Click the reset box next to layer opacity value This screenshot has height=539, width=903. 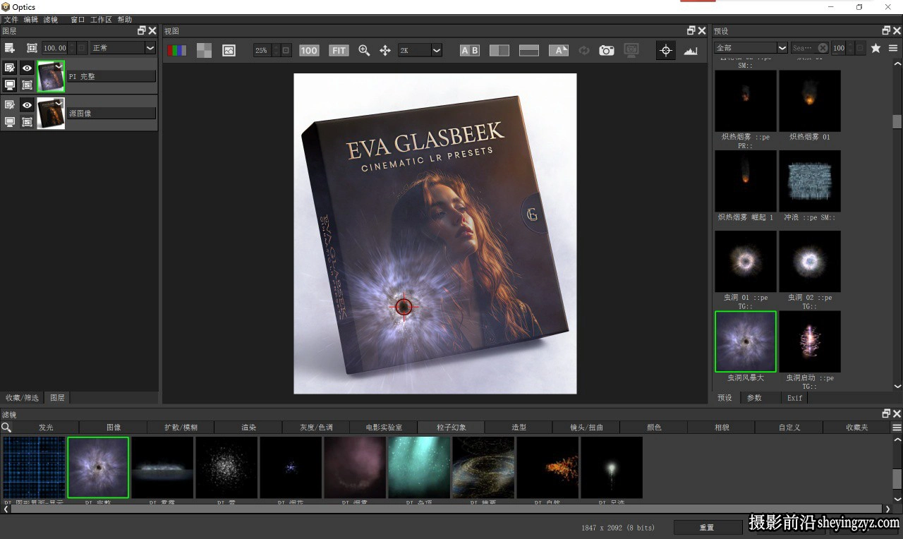(82, 48)
